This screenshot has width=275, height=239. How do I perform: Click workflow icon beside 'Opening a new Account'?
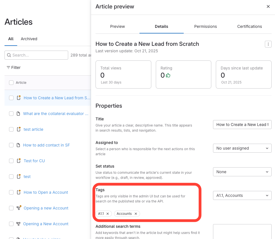pyautogui.click(x=19, y=208)
